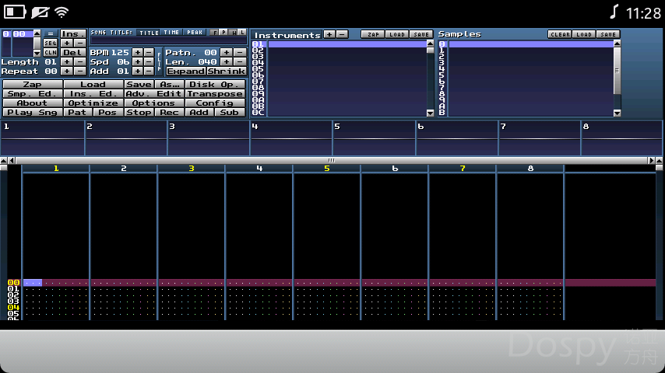This screenshot has height=373, width=665.
Task: Click the Sub channels button
Action: tap(230, 112)
